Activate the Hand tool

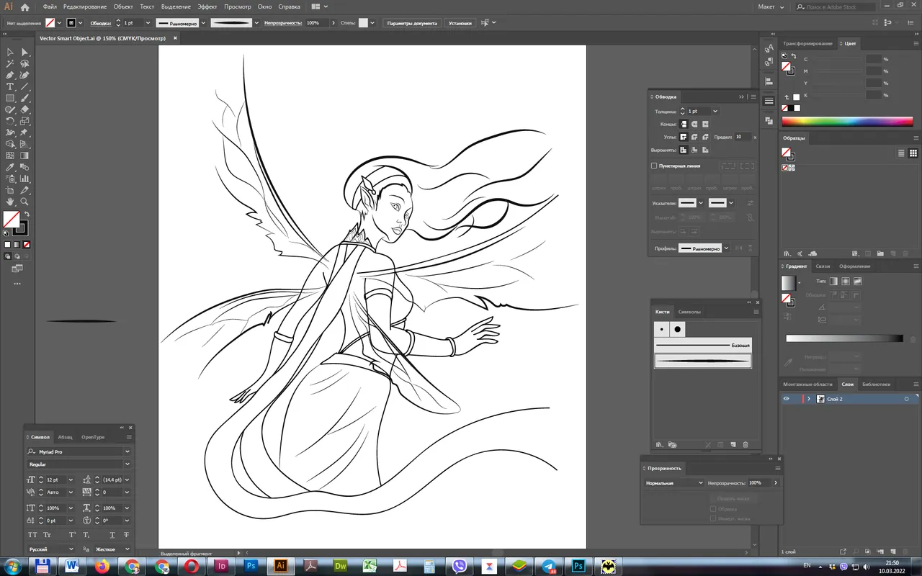tap(10, 202)
